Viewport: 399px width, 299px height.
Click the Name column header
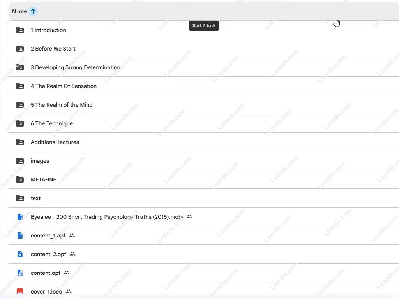19,11
